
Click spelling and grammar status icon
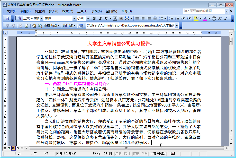pyautogui.click(x=173, y=153)
